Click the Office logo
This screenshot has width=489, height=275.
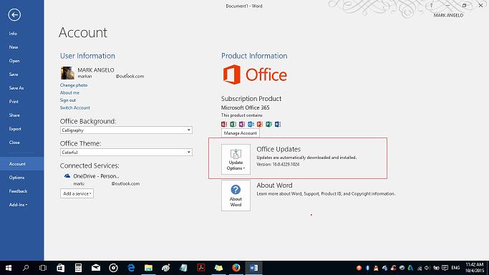point(255,74)
